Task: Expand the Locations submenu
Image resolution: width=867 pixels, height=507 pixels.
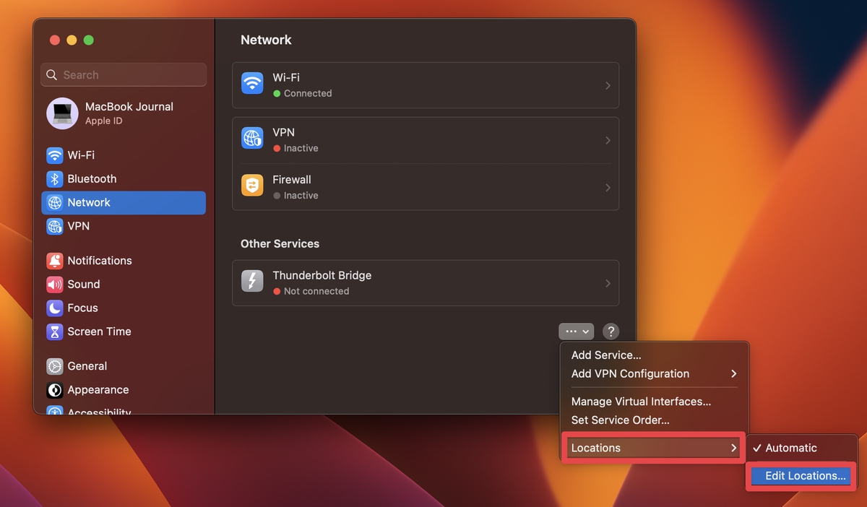Action: [x=596, y=448]
